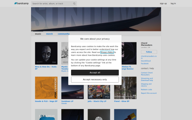192x120 pixels.
Task: Open the Sundown LP album cover
Action: tap(73, 92)
